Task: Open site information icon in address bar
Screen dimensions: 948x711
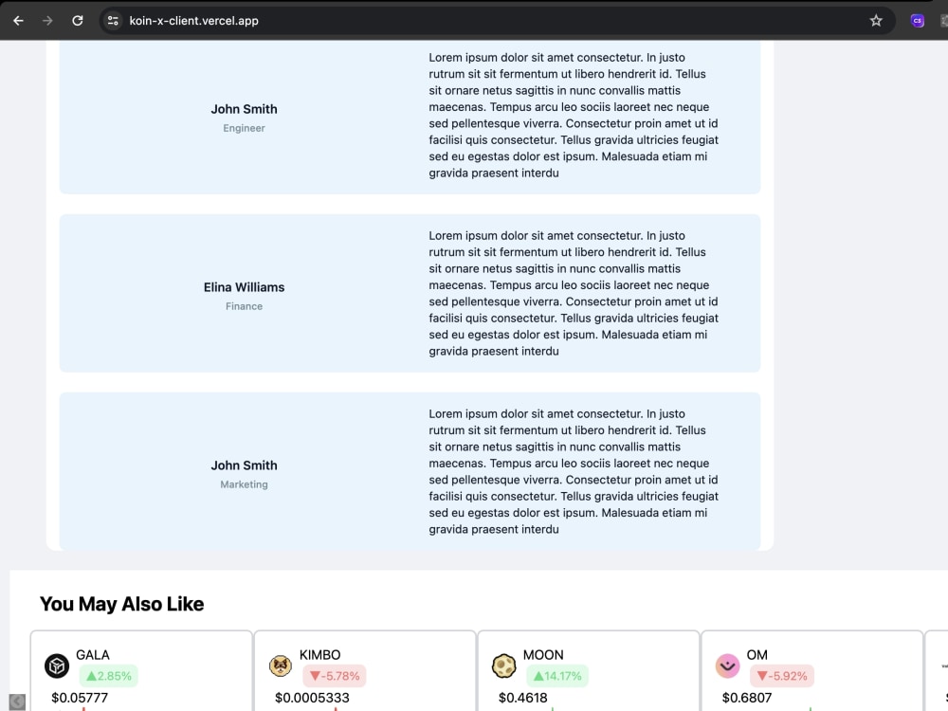Action: tap(113, 21)
